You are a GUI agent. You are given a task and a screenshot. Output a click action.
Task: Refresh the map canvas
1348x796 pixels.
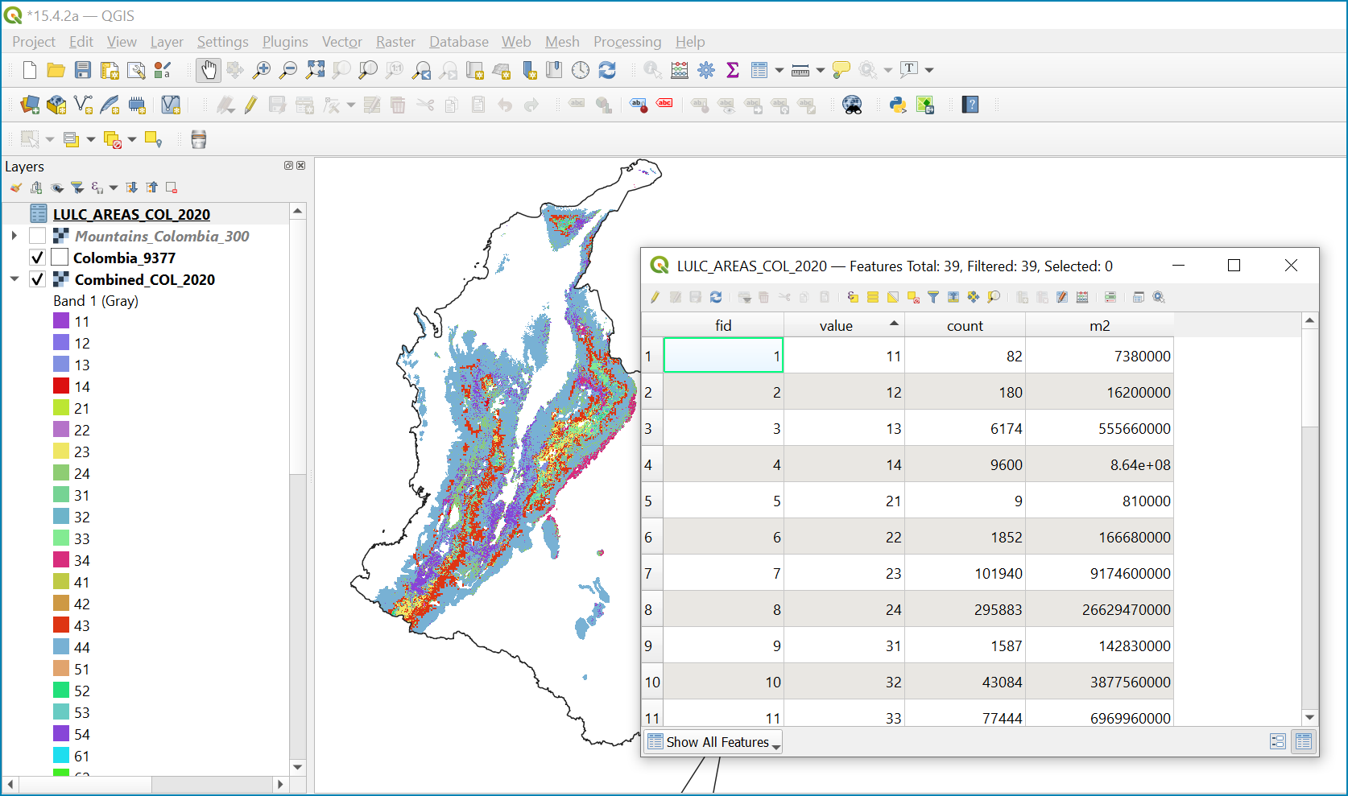(607, 70)
